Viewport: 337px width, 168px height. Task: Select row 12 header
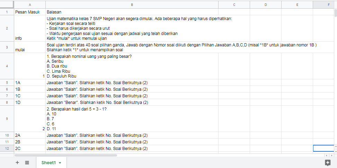point(7,148)
